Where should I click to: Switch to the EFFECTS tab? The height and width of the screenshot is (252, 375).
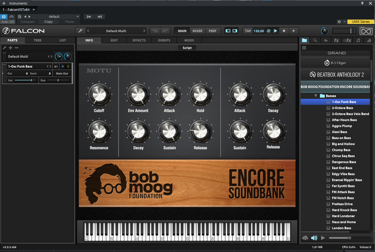(139, 40)
